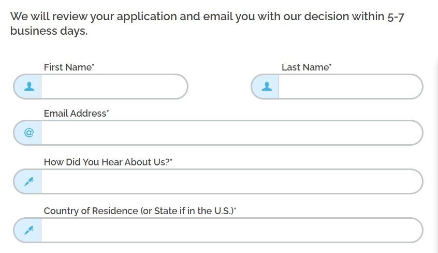This screenshot has height=253, width=438.
Task: Click the asterisk after First Name
Action: click(93, 65)
